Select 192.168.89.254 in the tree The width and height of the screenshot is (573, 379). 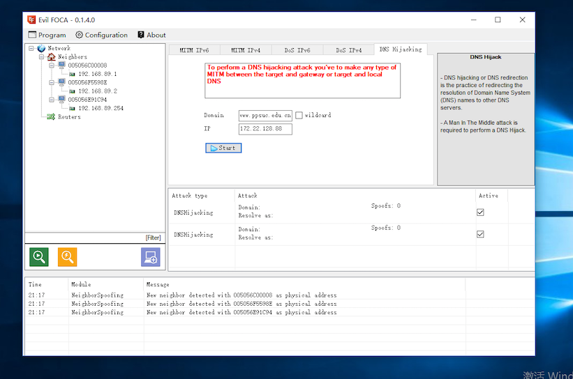point(101,109)
